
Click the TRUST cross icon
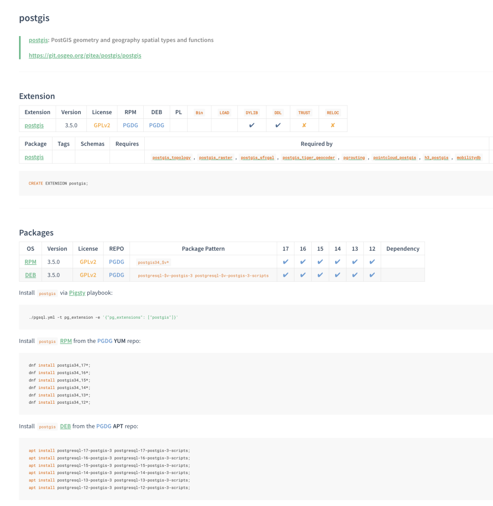(304, 125)
